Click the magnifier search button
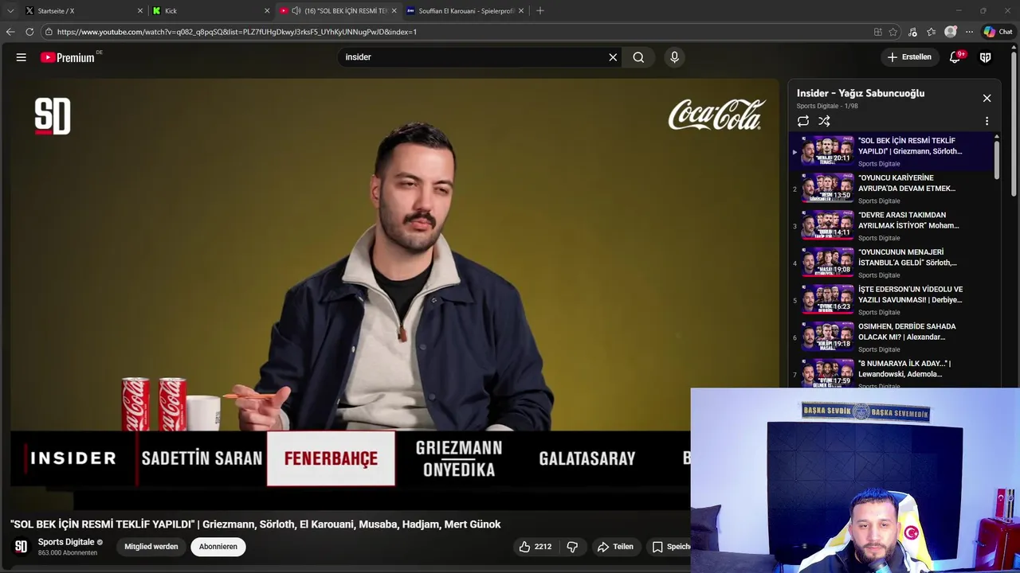This screenshot has height=573, width=1020. coord(638,57)
